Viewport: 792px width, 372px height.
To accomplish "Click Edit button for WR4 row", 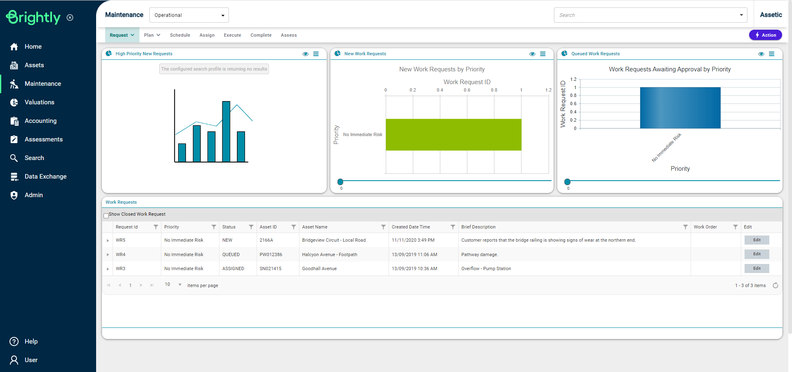I will point(757,254).
